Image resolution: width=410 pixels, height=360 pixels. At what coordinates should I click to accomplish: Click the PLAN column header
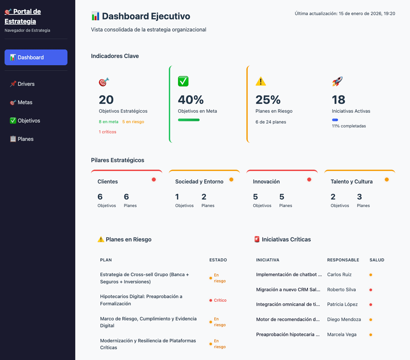point(106,260)
